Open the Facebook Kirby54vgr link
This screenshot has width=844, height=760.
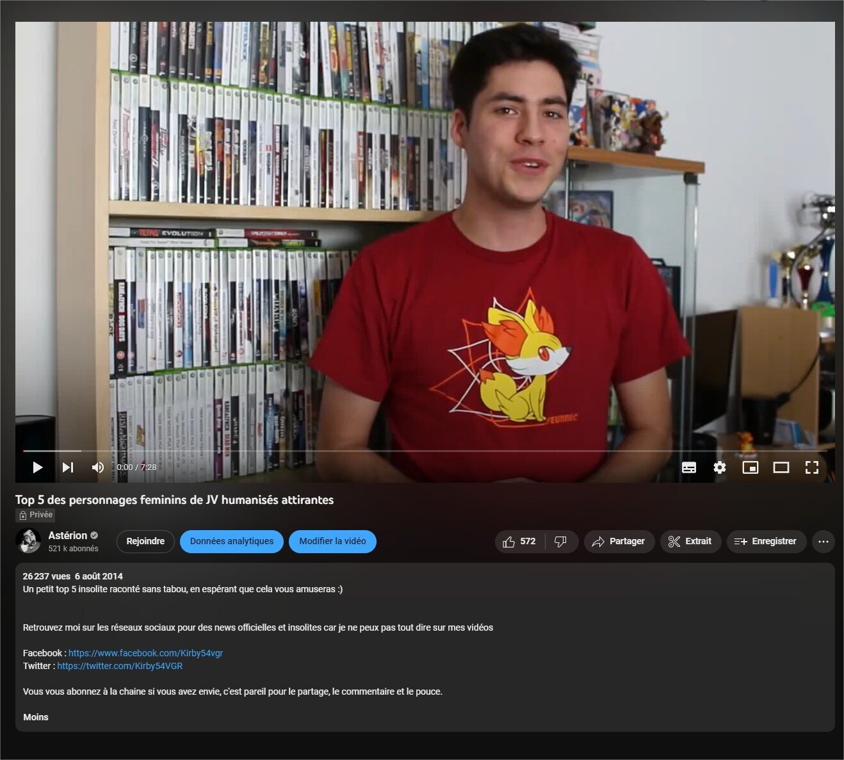click(145, 652)
